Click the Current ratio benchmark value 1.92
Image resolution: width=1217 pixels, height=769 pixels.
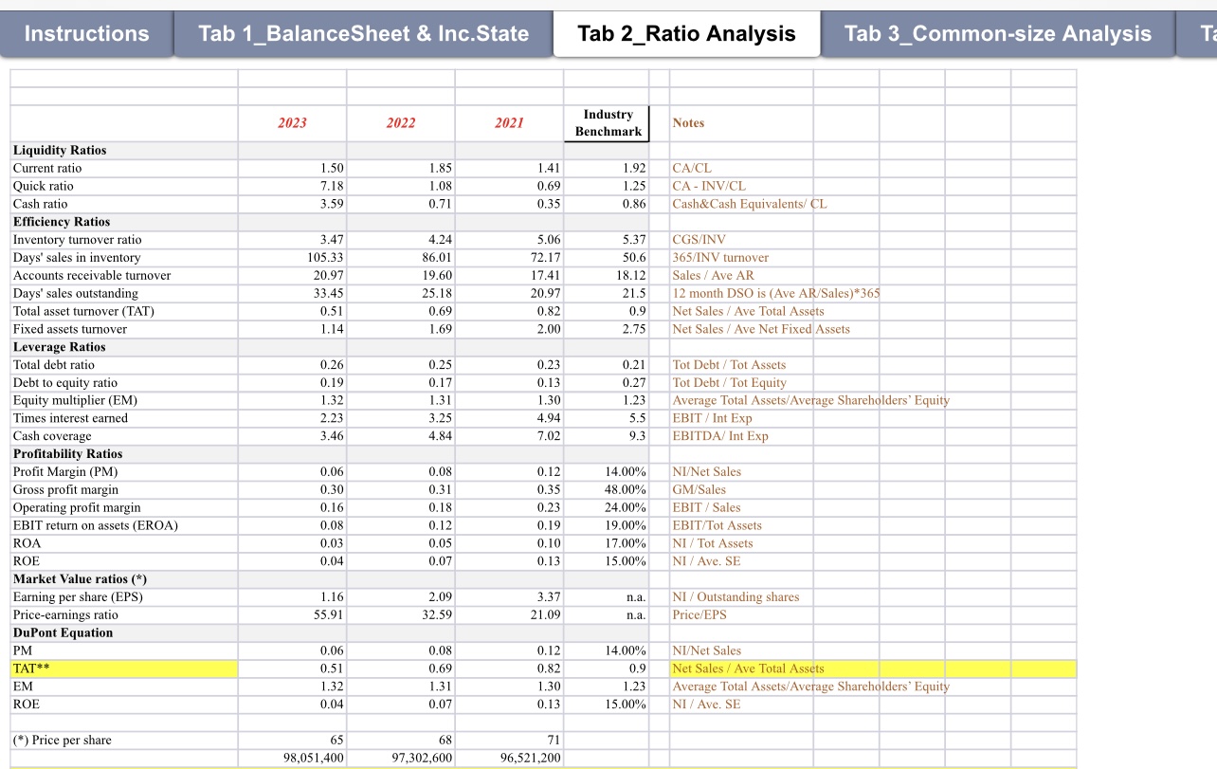[608, 168]
